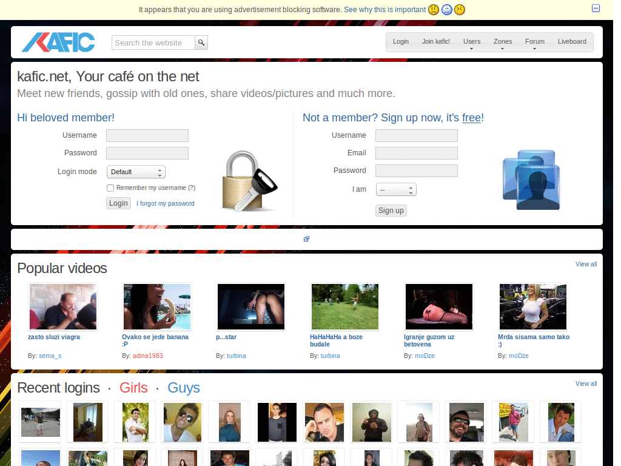Open Join kafic! in navigation
This screenshot has width=621, height=466.
pyautogui.click(x=435, y=42)
